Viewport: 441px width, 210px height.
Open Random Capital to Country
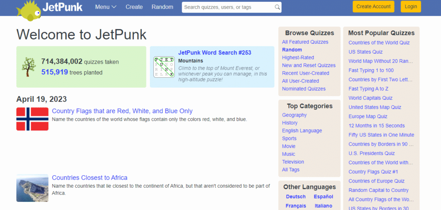[x=379, y=191]
